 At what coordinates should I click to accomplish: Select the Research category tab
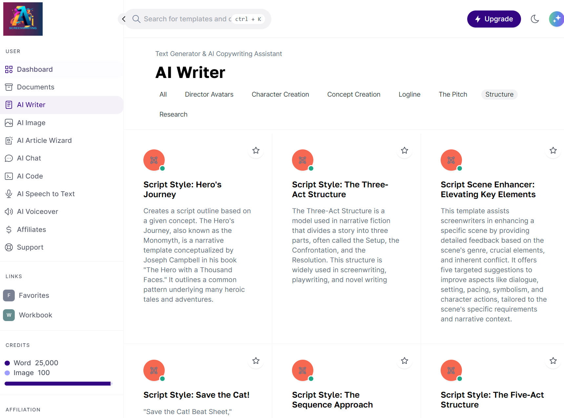tap(173, 114)
